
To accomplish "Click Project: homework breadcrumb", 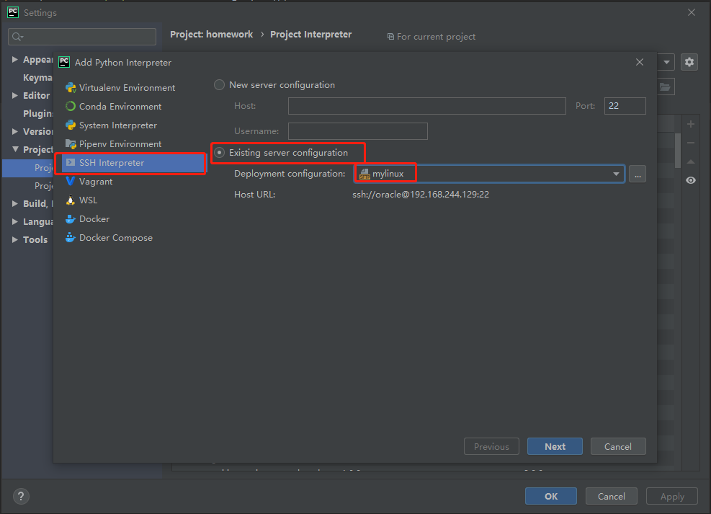I will coord(211,35).
